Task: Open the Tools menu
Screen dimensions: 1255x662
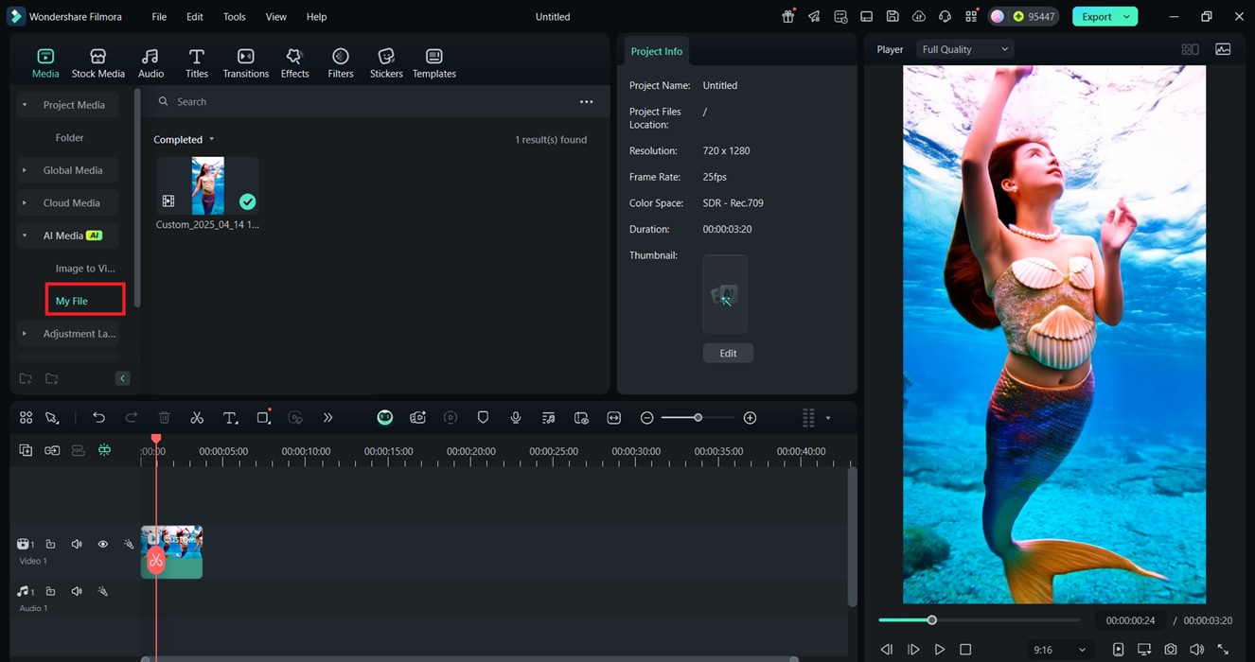Action: point(234,16)
